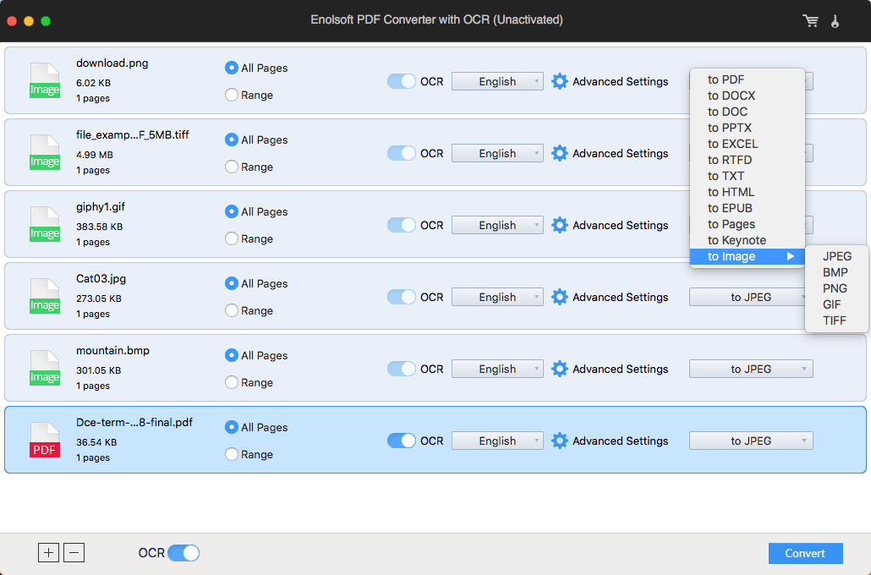
Task: Select All Pages for giphy1.gif
Action: coord(232,211)
